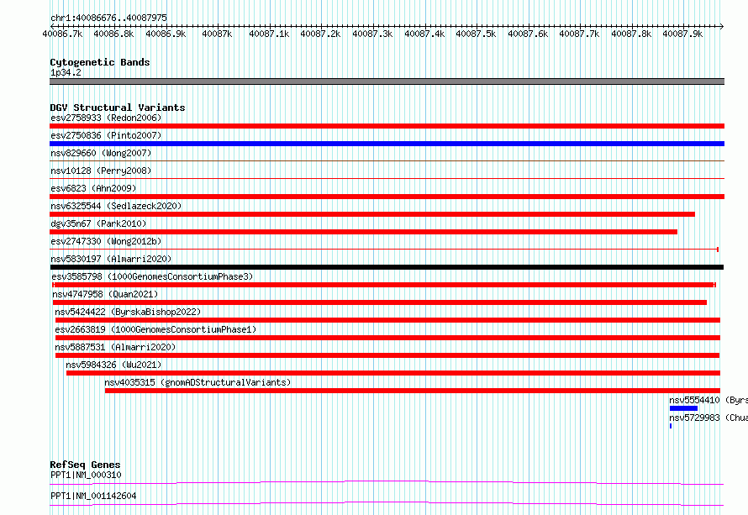Click the red bar for esv2663819
This screenshot has height=515, width=748.
pos(387,338)
